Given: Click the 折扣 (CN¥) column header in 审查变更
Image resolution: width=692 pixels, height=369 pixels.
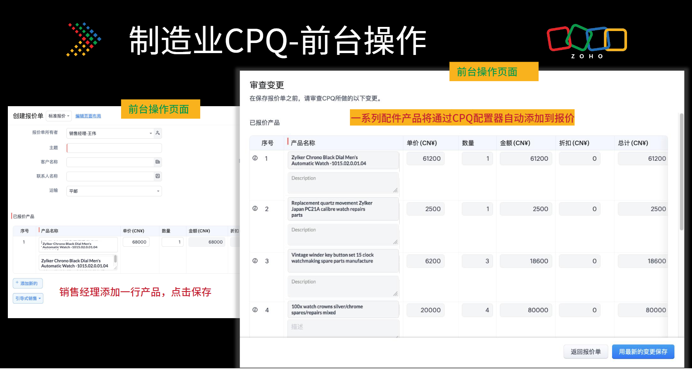Looking at the screenshot, I should pos(574,143).
